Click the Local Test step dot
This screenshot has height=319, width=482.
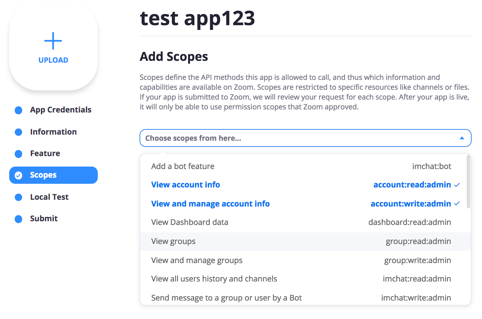click(x=18, y=197)
